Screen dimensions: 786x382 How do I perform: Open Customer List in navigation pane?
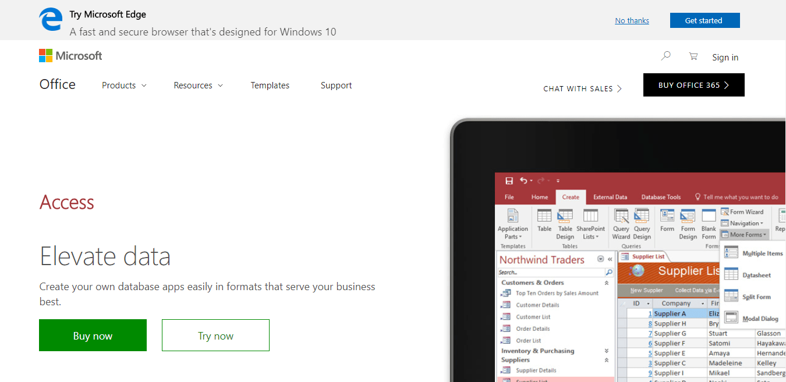pos(533,317)
